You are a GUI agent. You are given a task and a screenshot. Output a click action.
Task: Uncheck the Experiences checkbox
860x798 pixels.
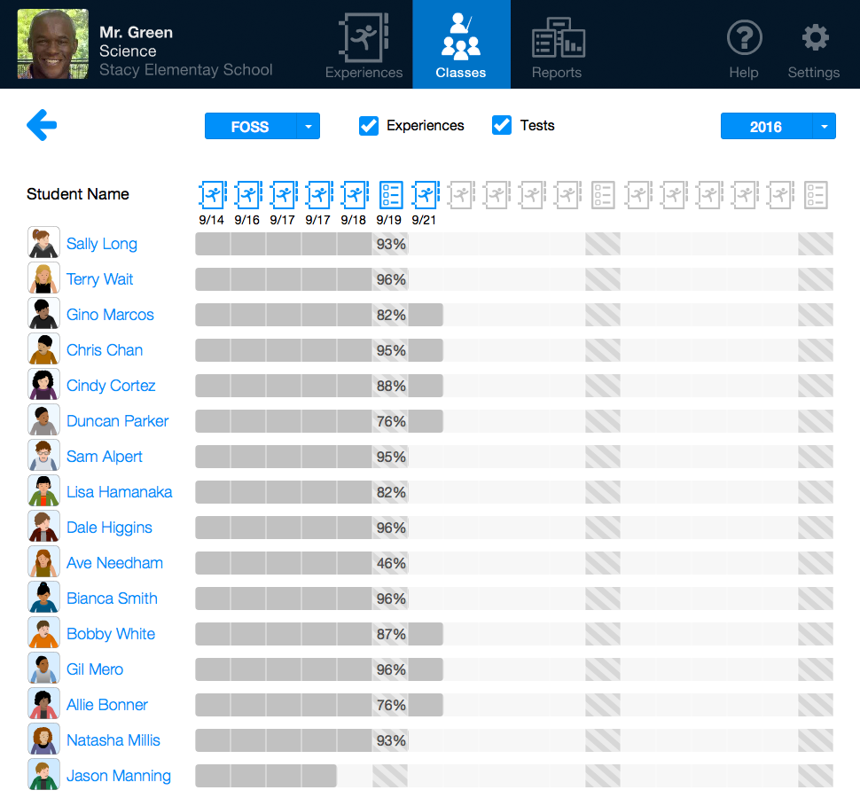click(x=369, y=126)
